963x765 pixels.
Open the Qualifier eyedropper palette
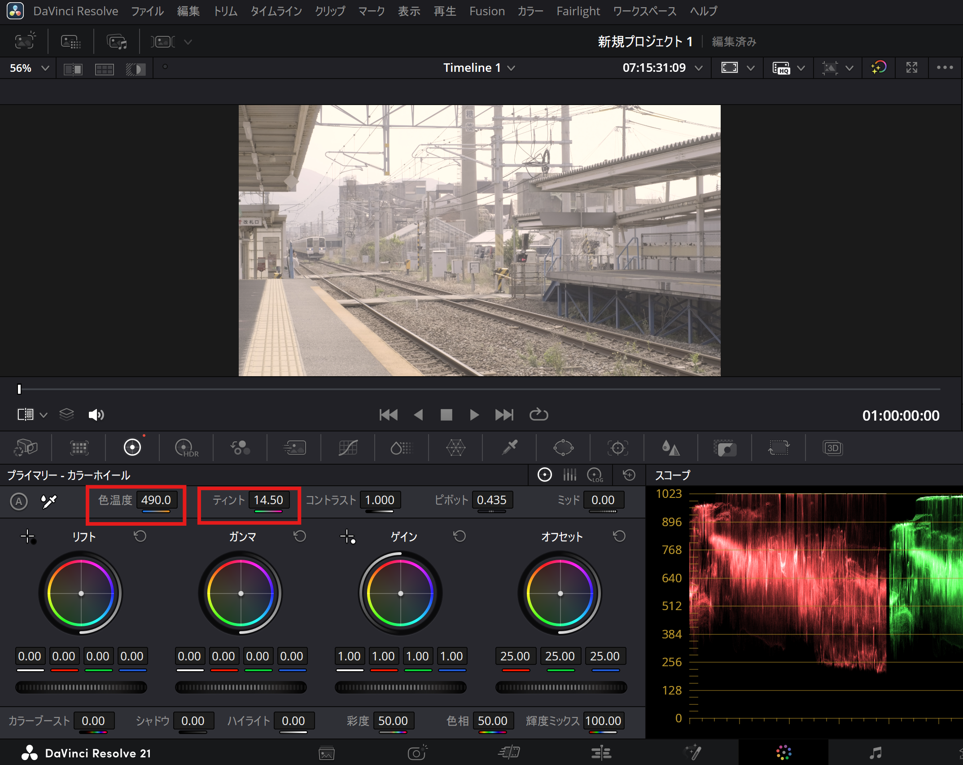[509, 448]
